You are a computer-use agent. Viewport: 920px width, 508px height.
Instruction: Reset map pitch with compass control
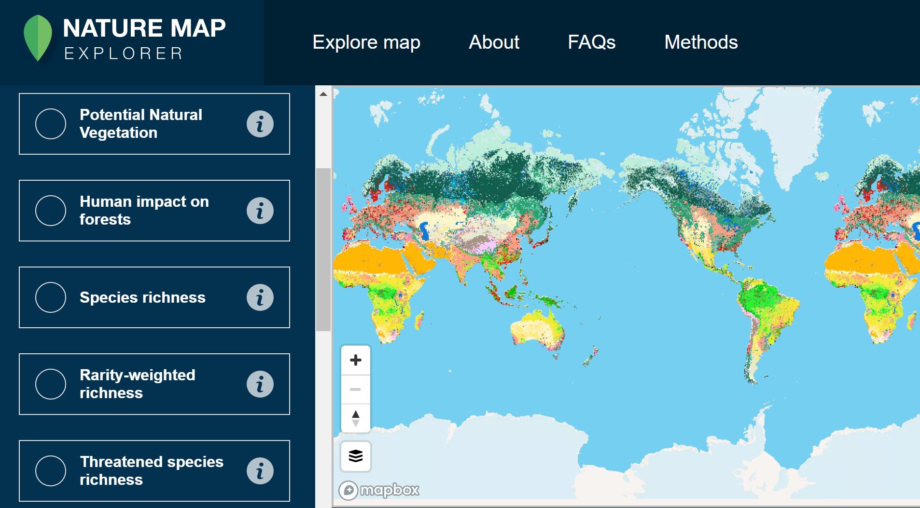pyautogui.click(x=356, y=418)
